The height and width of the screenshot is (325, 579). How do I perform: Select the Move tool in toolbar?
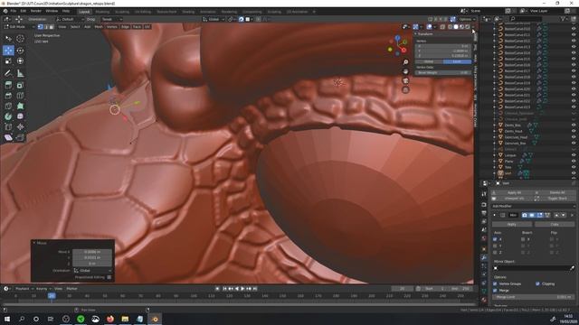(x=8, y=51)
